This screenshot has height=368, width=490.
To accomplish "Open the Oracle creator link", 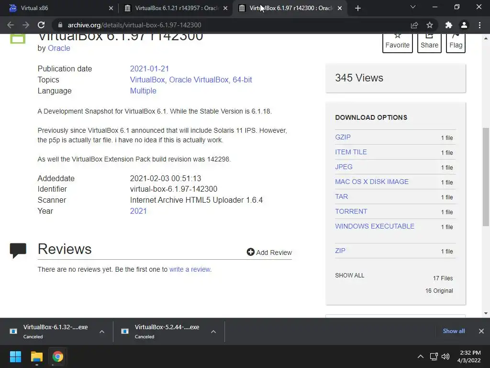I will pos(59,48).
